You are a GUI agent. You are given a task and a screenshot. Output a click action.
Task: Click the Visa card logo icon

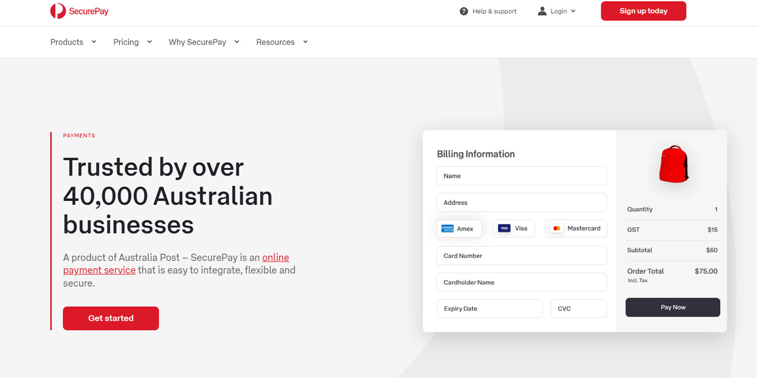[x=504, y=228]
